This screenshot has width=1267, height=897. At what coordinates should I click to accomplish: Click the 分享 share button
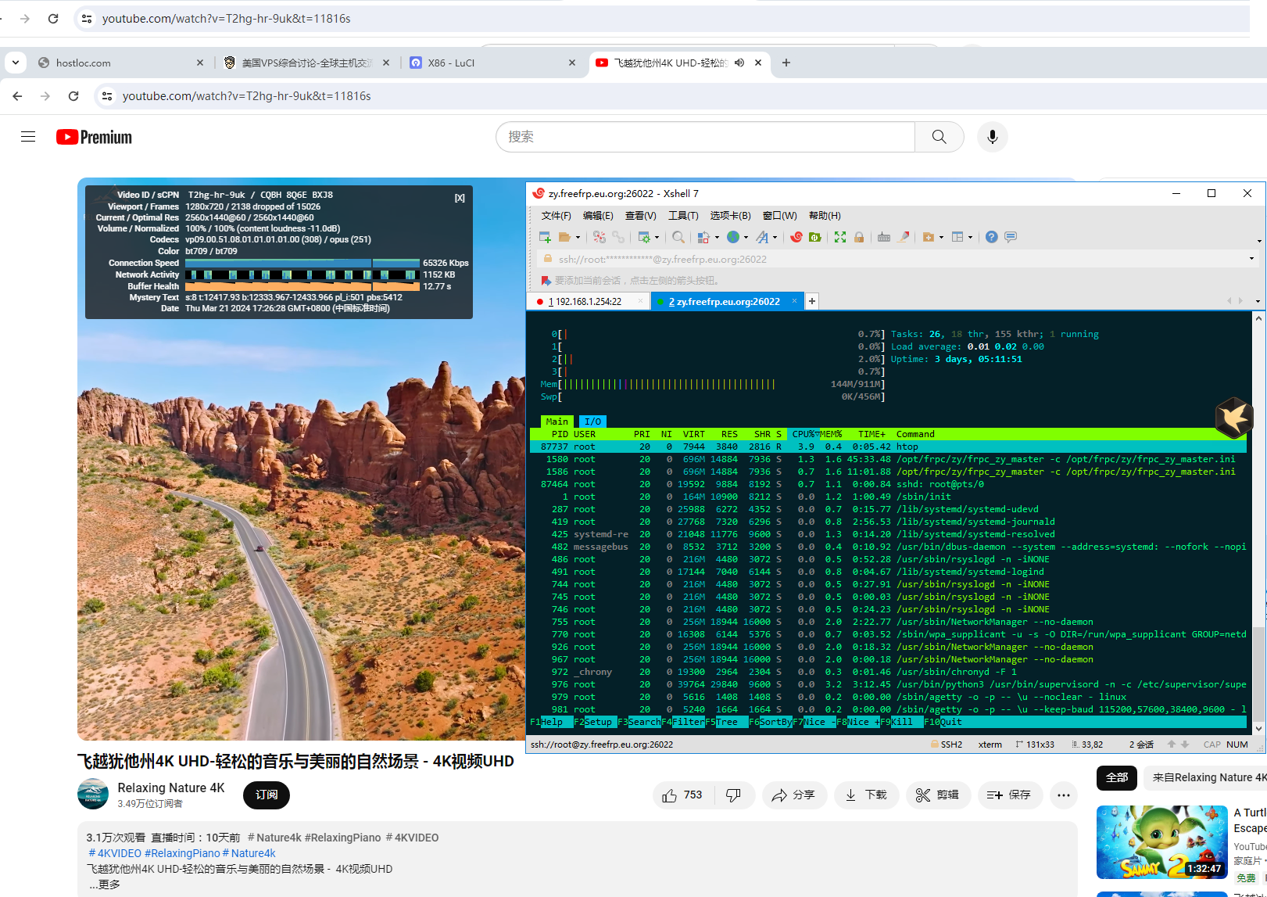click(x=794, y=795)
